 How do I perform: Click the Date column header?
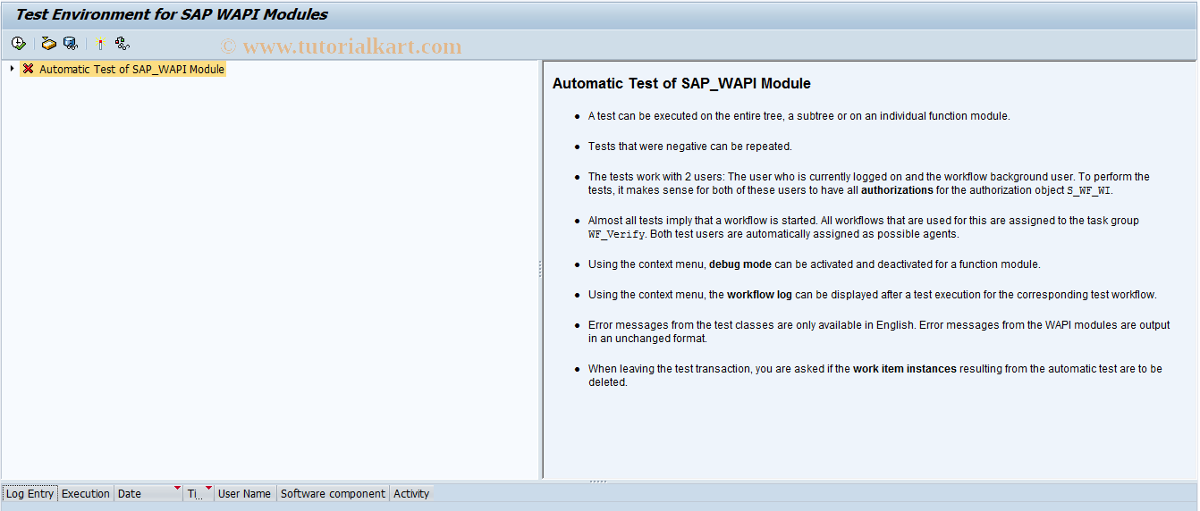[148, 493]
